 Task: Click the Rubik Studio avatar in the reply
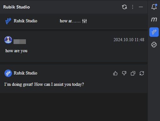coord(8,73)
